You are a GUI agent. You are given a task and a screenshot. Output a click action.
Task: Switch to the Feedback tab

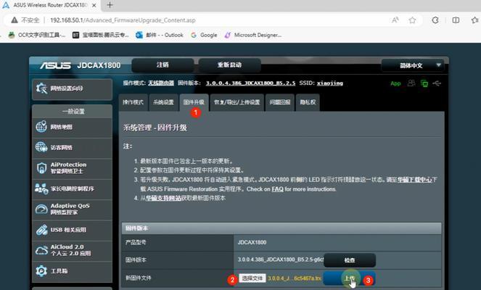(x=280, y=102)
